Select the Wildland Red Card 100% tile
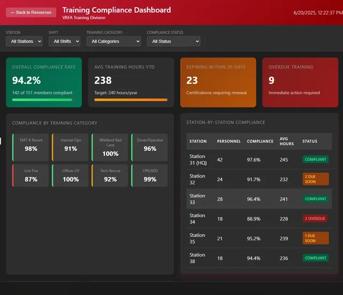The image size is (343, 295). coord(110,147)
